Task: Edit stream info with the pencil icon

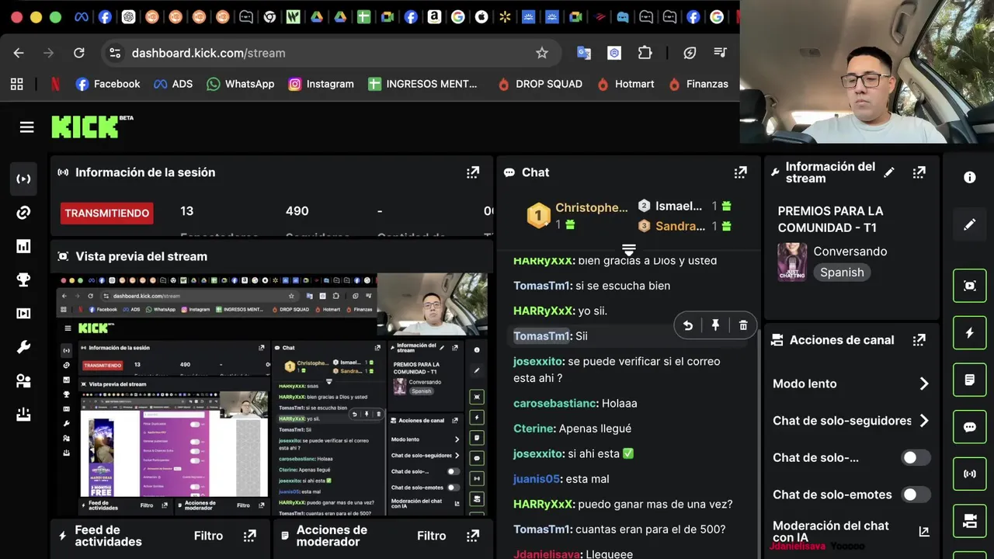Action: pyautogui.click(x=889, y=172)
